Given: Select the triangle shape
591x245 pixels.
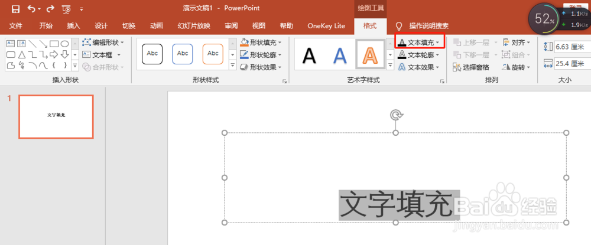Looking at the screenshot, I should (21, 54).
